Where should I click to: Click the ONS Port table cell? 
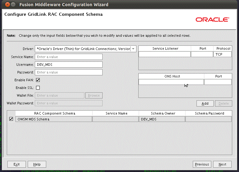(x=218, y=82)
